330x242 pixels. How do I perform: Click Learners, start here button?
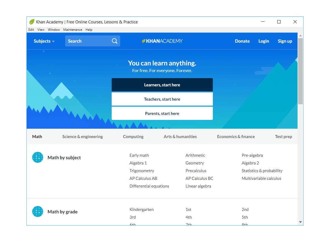pos(162,85)
